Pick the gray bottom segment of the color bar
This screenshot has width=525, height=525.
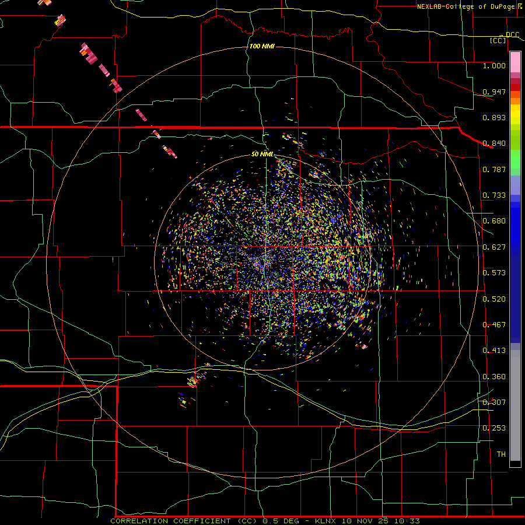pos(515,405)
